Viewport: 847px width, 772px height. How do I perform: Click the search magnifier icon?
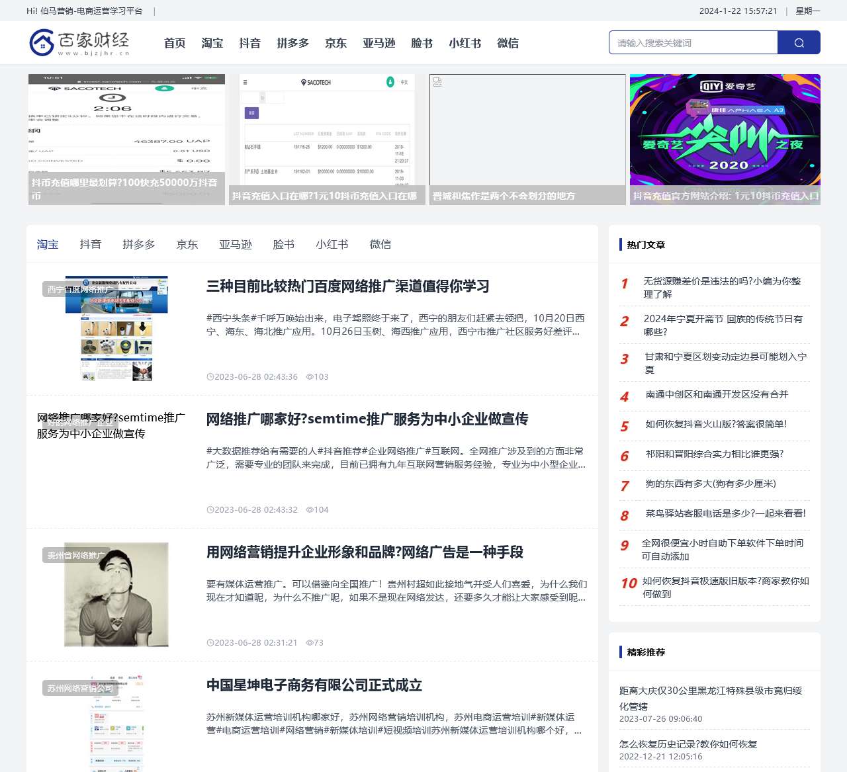click(799, 42)
